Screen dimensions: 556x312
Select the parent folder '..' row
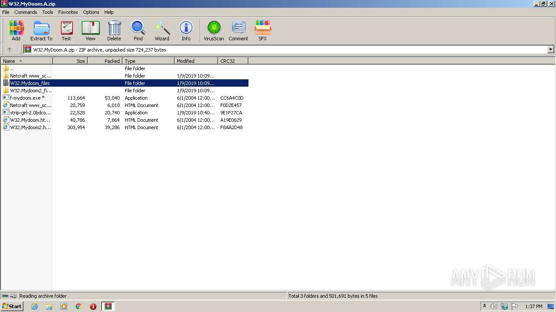(x=125, y=68)
